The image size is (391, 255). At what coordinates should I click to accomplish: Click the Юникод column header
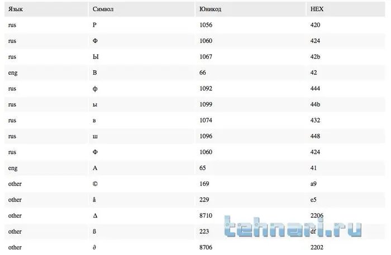[x=209, y=9]
